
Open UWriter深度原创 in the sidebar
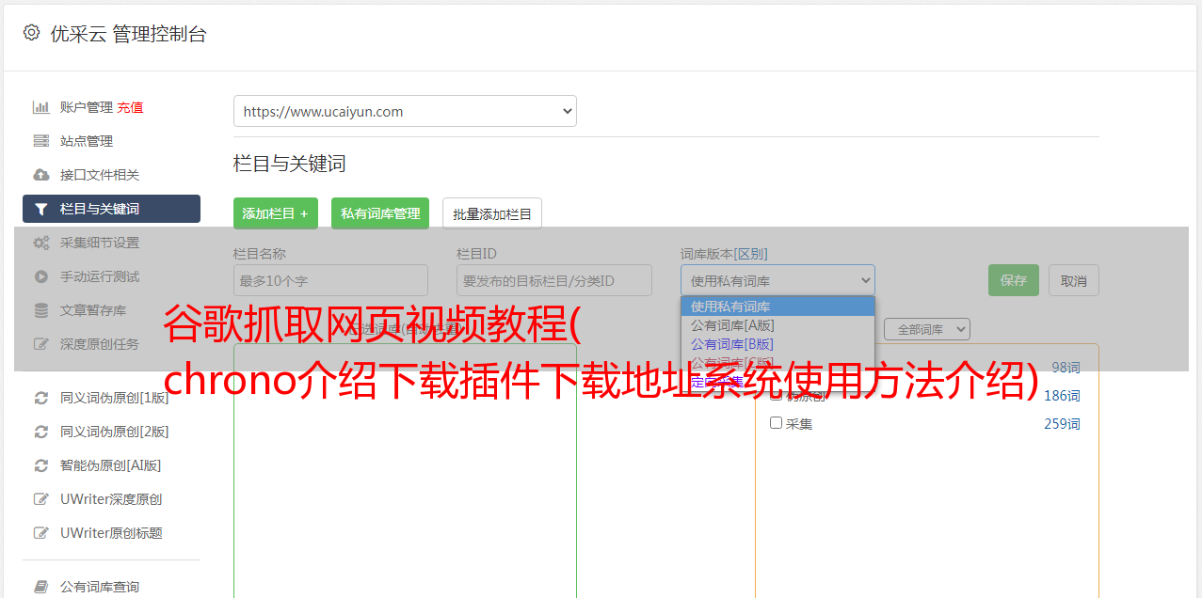(111, 499)
